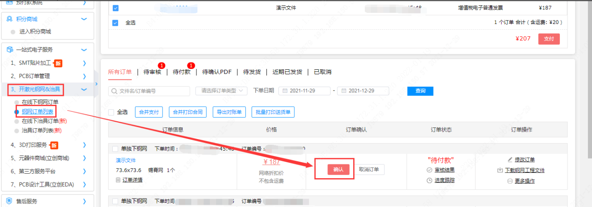
Task: Click the start date field 2021-11-29
Action: point(305,91)
